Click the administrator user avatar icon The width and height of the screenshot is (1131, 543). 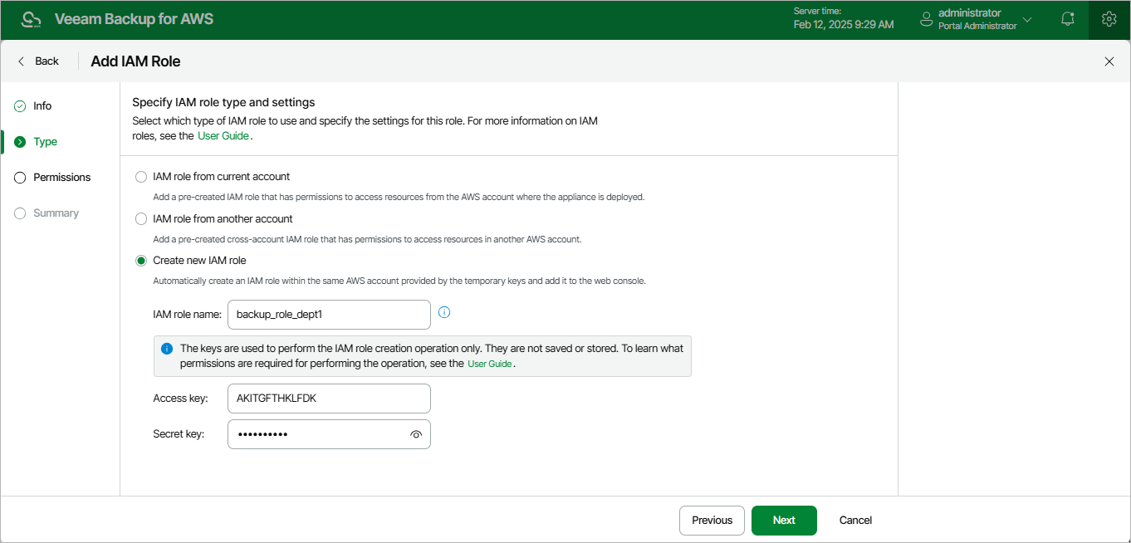pos(927,19)
